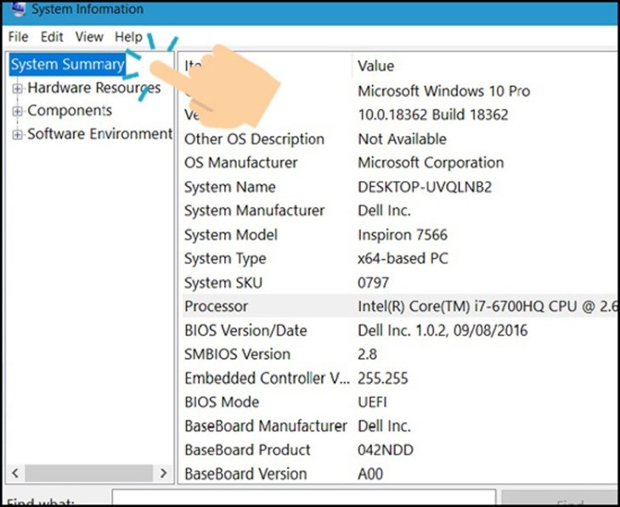Select the System Manufacturer row

(399, 211)
